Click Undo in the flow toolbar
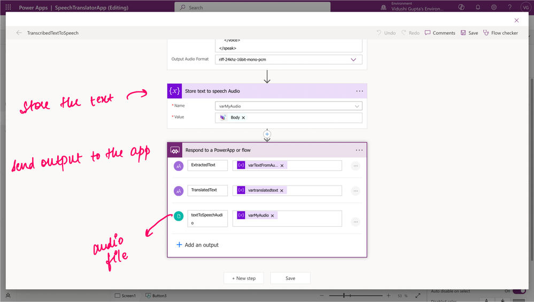 click(386, 33)
